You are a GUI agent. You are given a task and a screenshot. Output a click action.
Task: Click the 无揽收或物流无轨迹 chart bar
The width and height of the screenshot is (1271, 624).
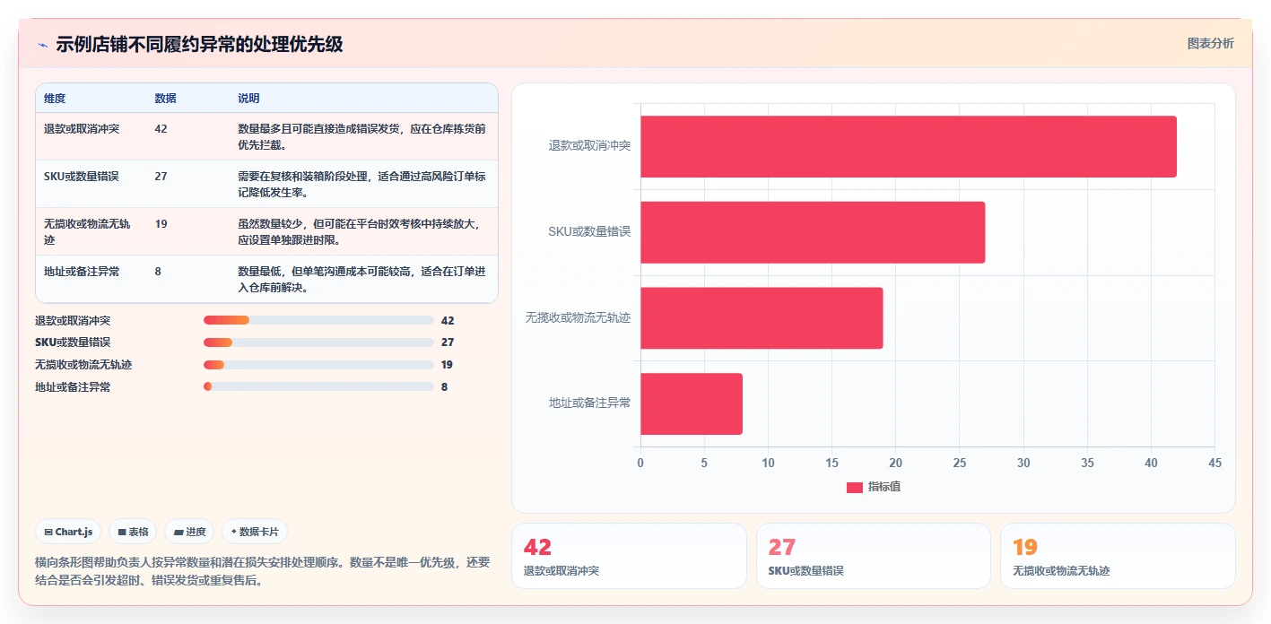[x=762, y=318]
